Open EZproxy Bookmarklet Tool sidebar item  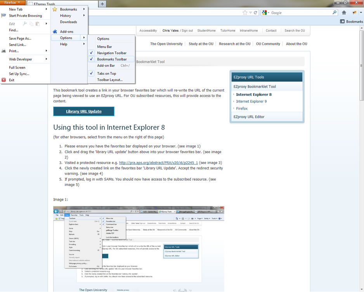(x=255, y=86)
